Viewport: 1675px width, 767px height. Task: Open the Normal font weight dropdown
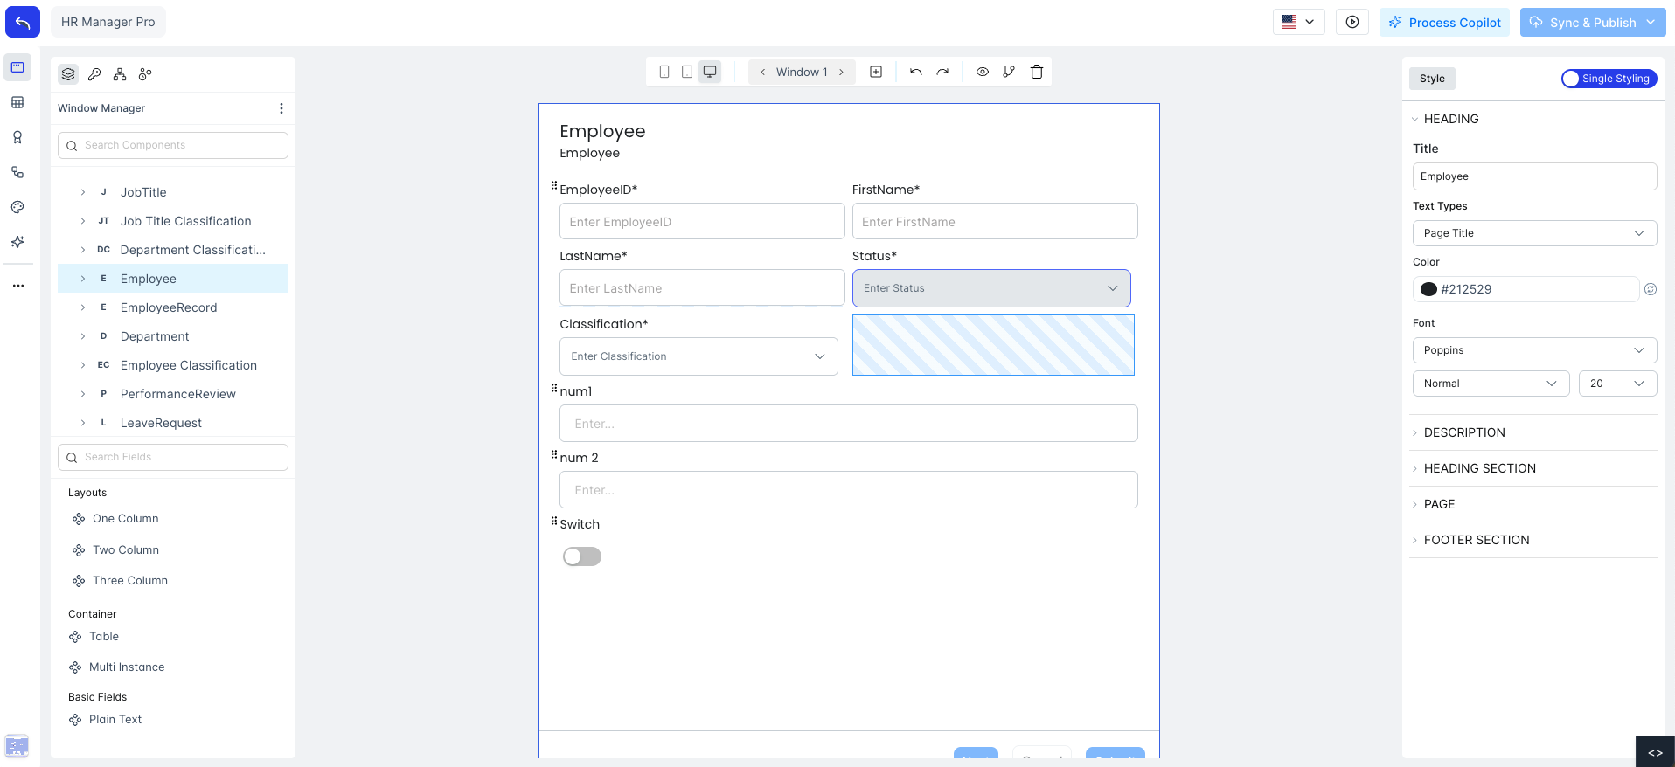click(x=1491, y=383)
